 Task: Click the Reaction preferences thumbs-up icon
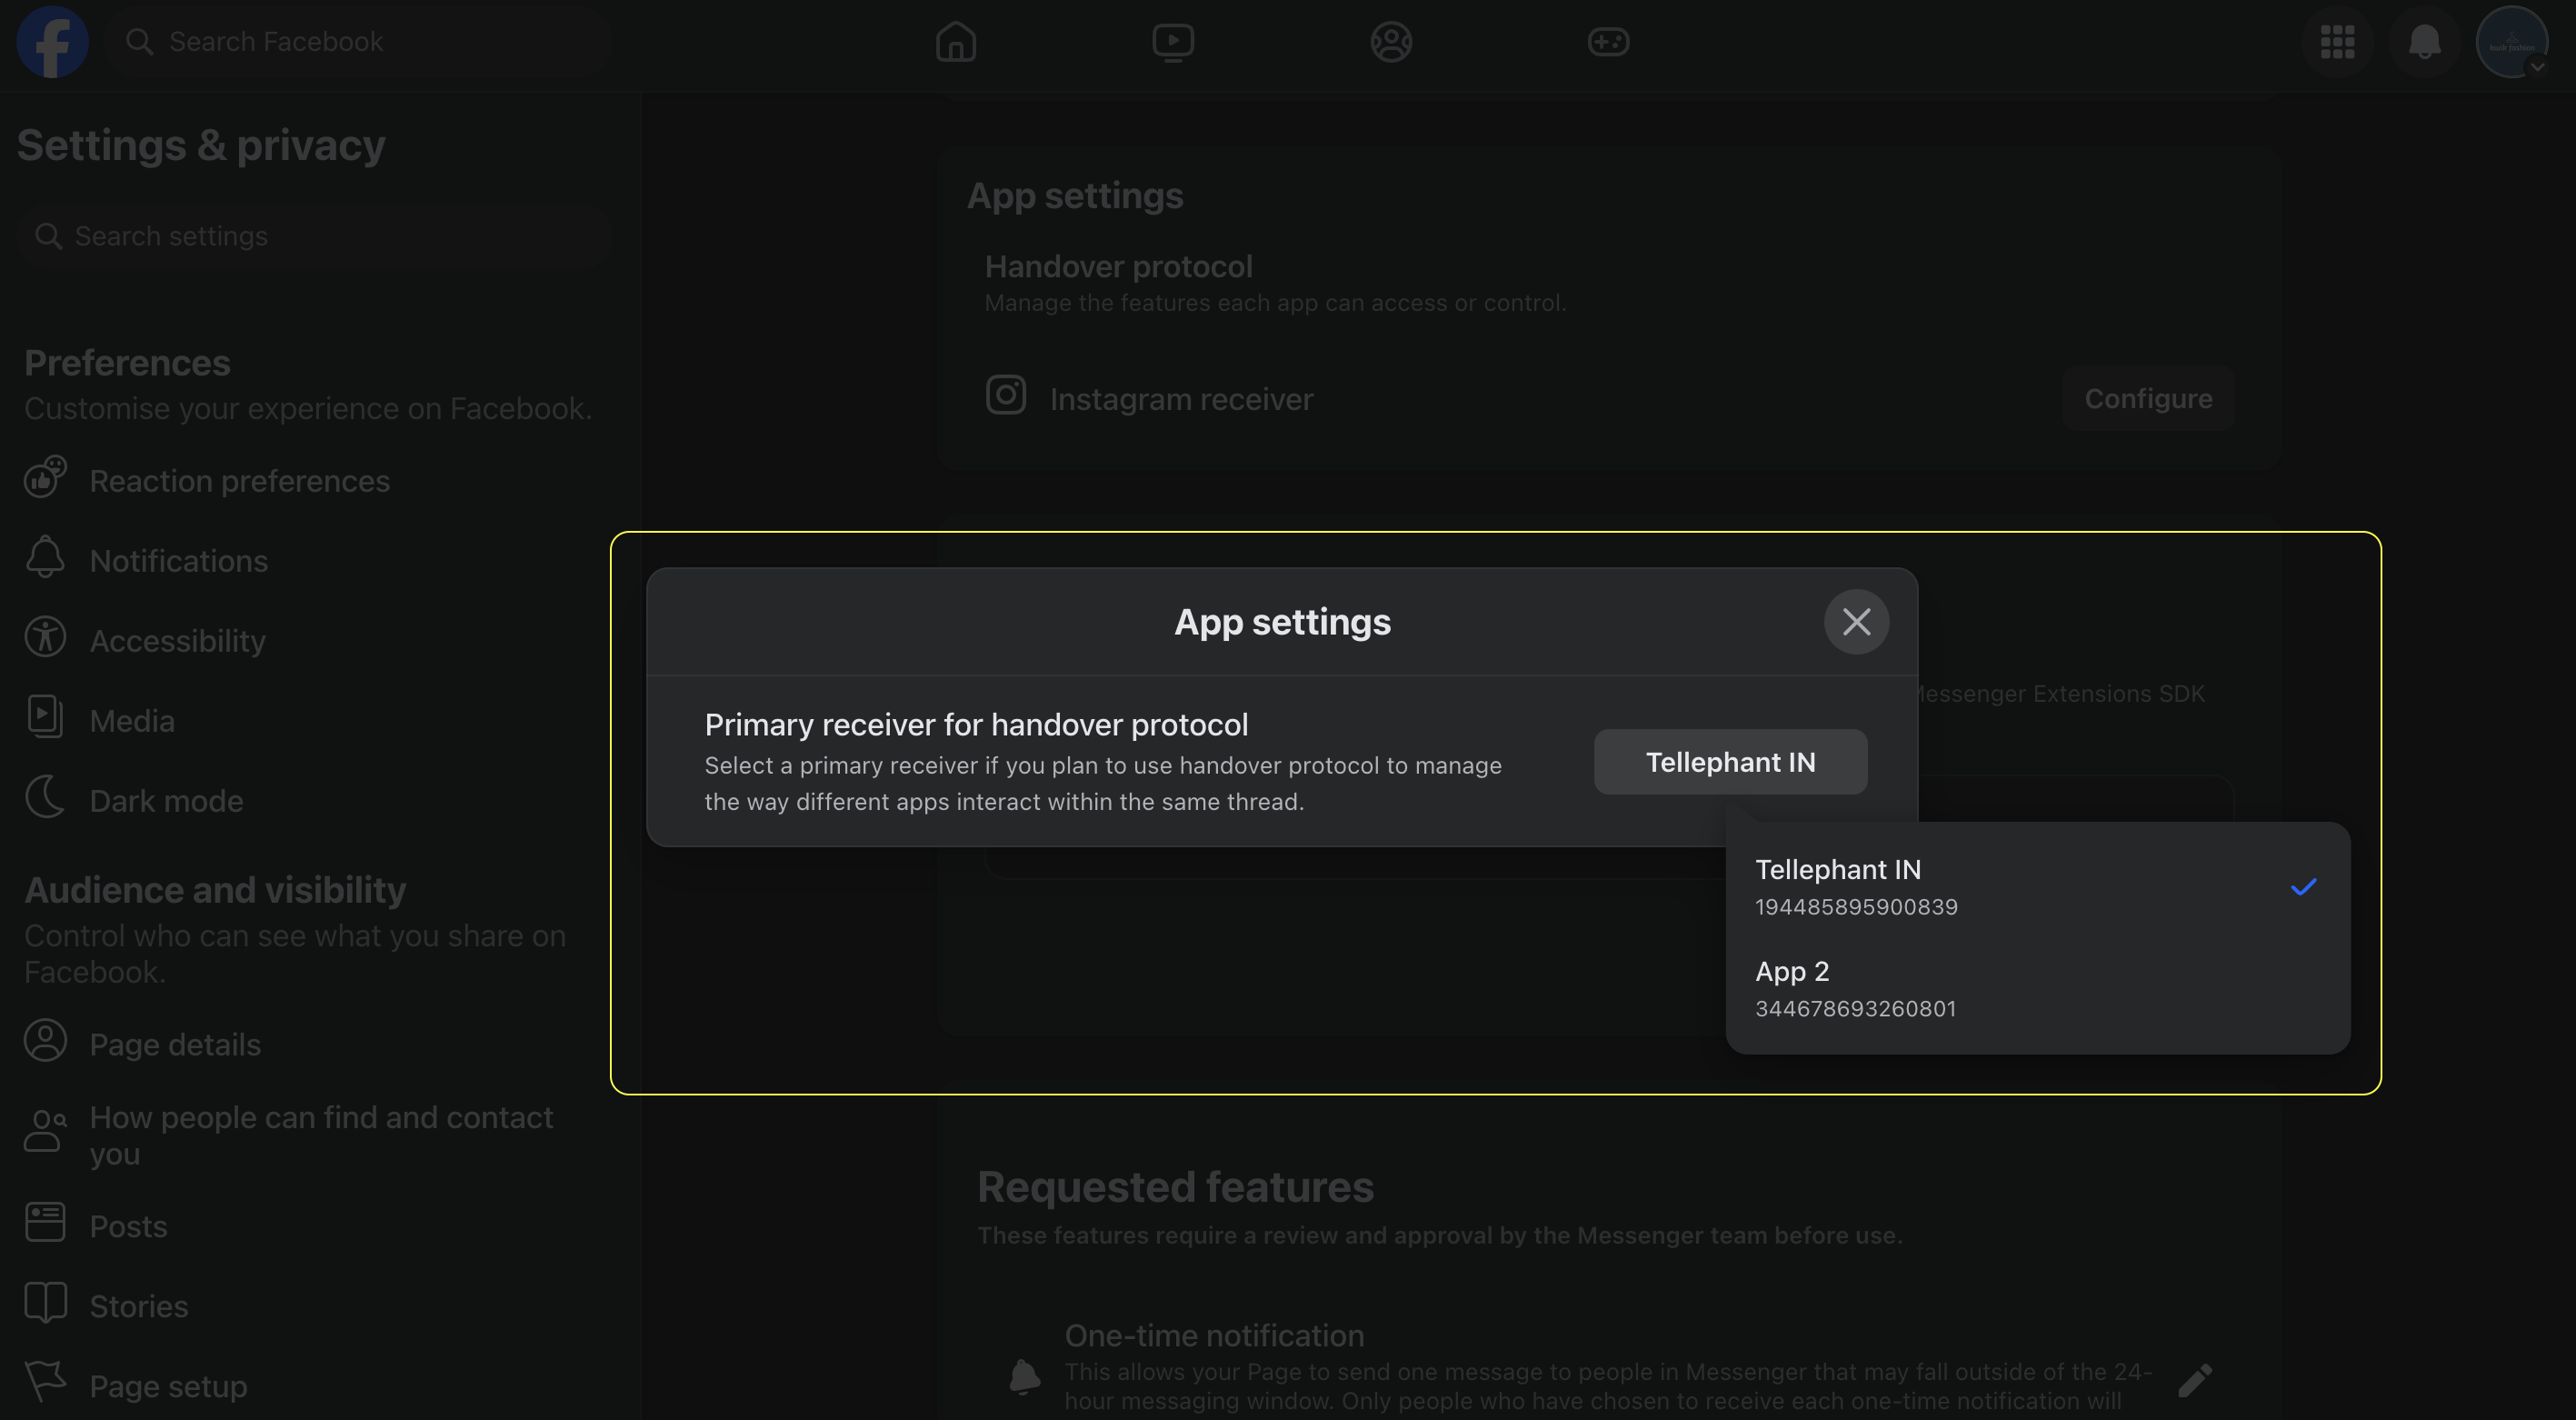pyautogui.click(x=45, y=477)
